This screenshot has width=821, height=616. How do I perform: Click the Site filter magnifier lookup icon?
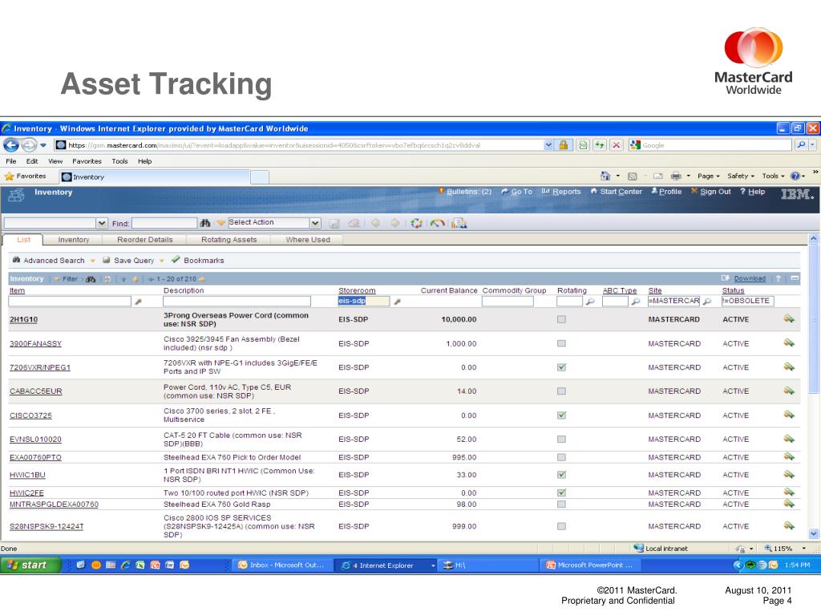click(x=707, y=302)
